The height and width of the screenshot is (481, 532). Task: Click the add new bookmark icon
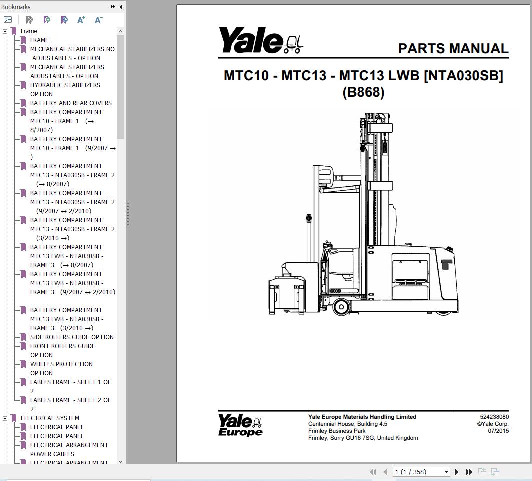pos(46,19)
